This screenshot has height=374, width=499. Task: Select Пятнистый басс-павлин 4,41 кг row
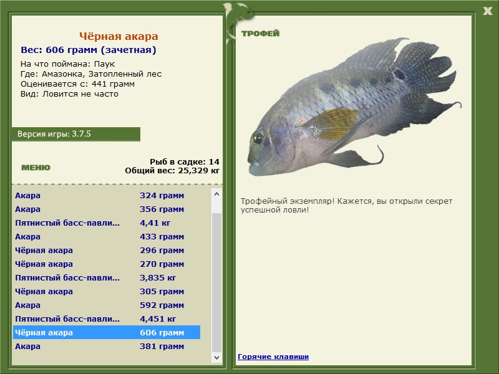[107, 223]
